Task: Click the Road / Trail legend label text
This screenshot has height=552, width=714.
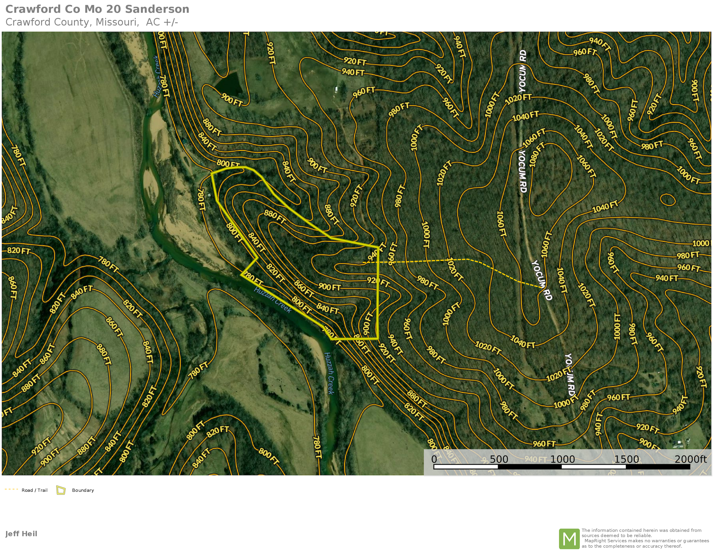Action: click(x=34, y=490)
